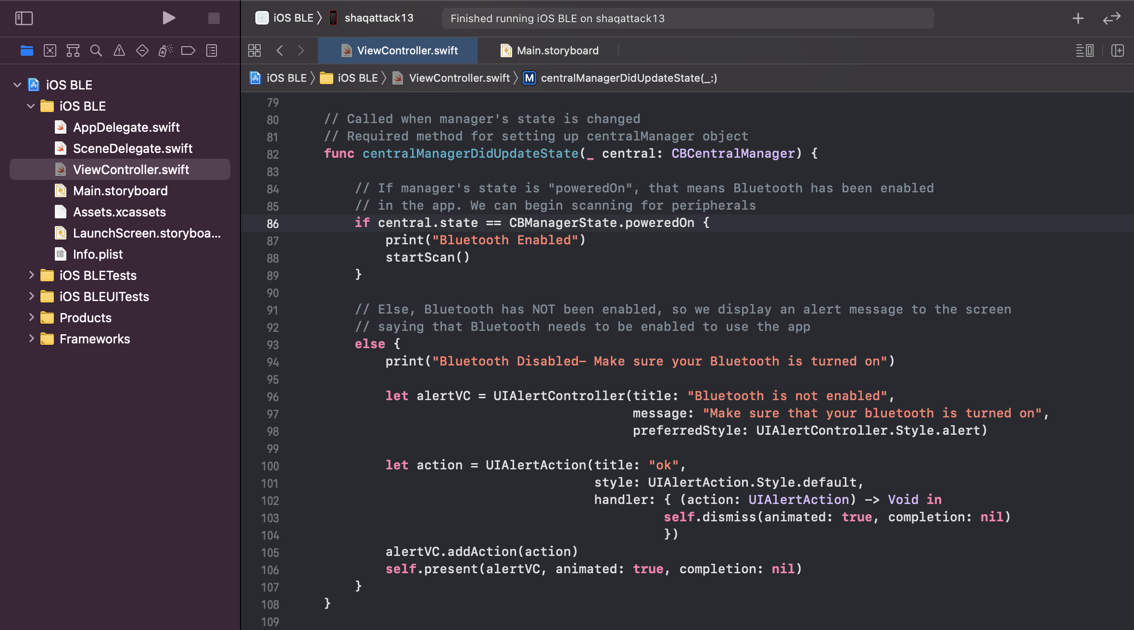Click the "ok" string literal
The width and height of the screenshot is (1134, 630).
click(x=664, y=465)
